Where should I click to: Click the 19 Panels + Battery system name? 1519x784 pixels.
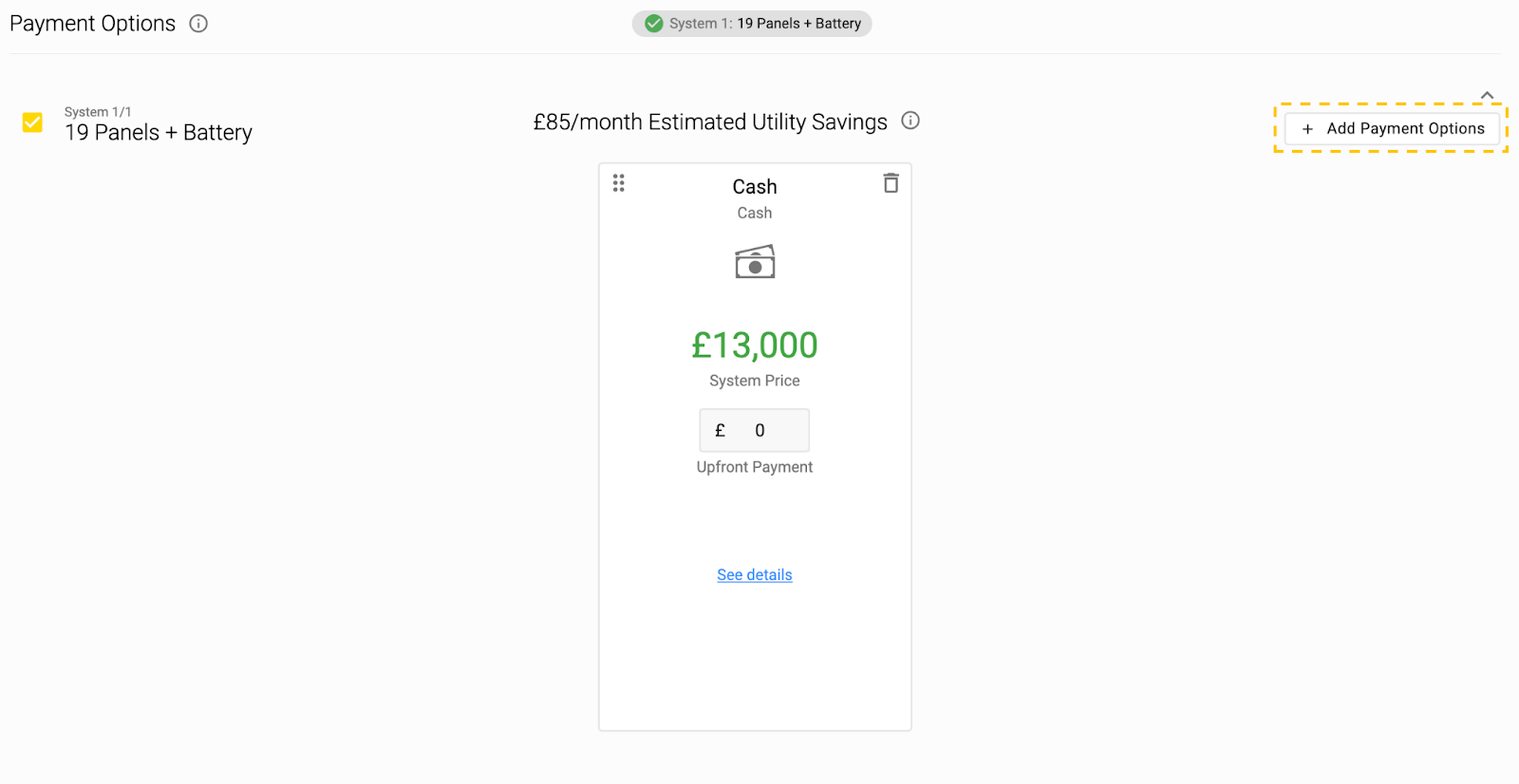pyautogui.click(x=159, y=133)
